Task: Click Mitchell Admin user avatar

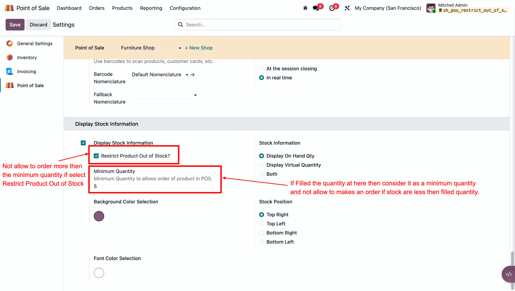Action: coord(431,8)
